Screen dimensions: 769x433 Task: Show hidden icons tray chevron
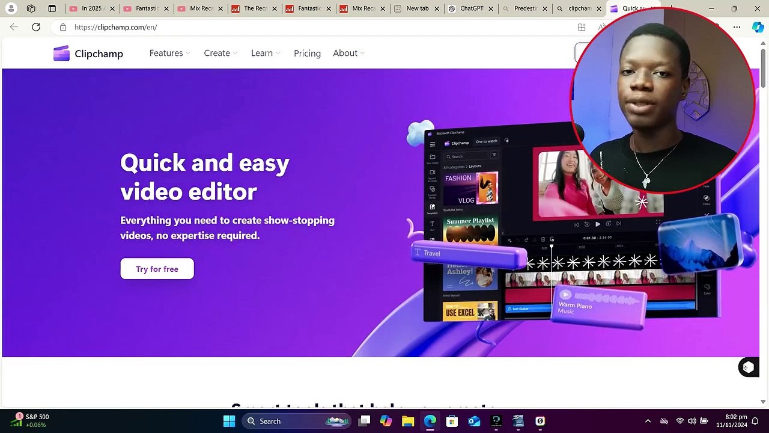click(648, 421)
